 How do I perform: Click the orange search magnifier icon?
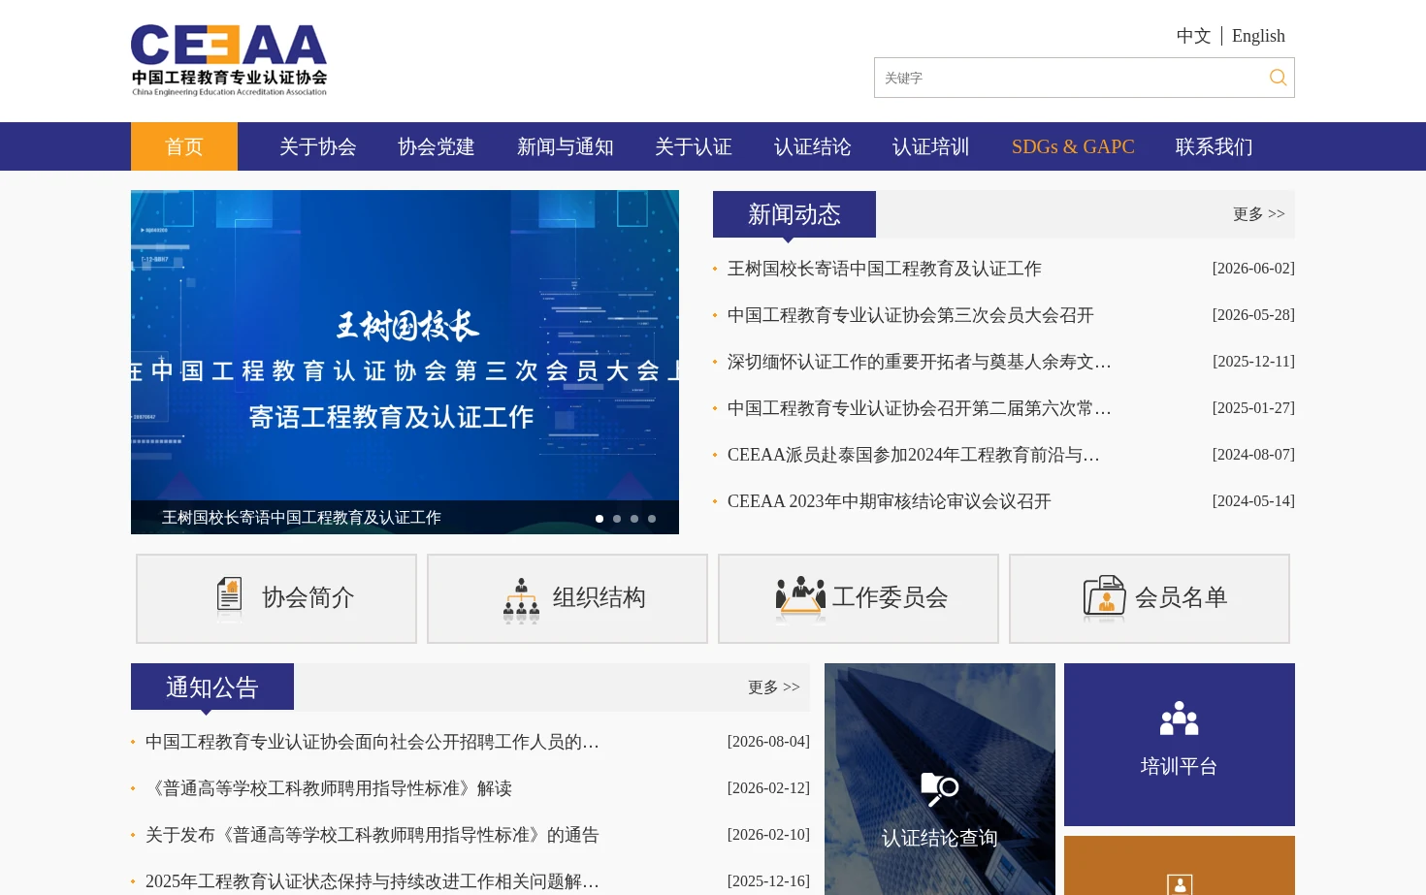tap(1278, 78)
